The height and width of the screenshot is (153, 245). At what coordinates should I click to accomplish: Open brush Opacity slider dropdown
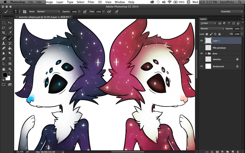[x=79, y=12]
